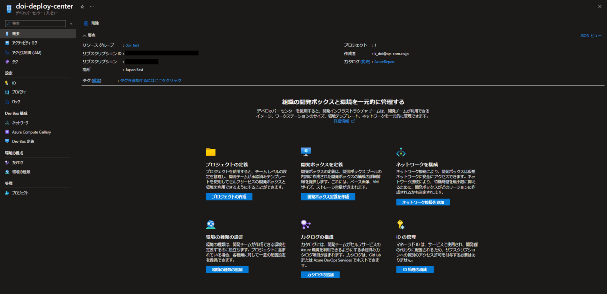This screenshot has height=294, width=607.
Task: Click the monitor icon above 開発ボックスを定義
Action: tap(306, 152)
